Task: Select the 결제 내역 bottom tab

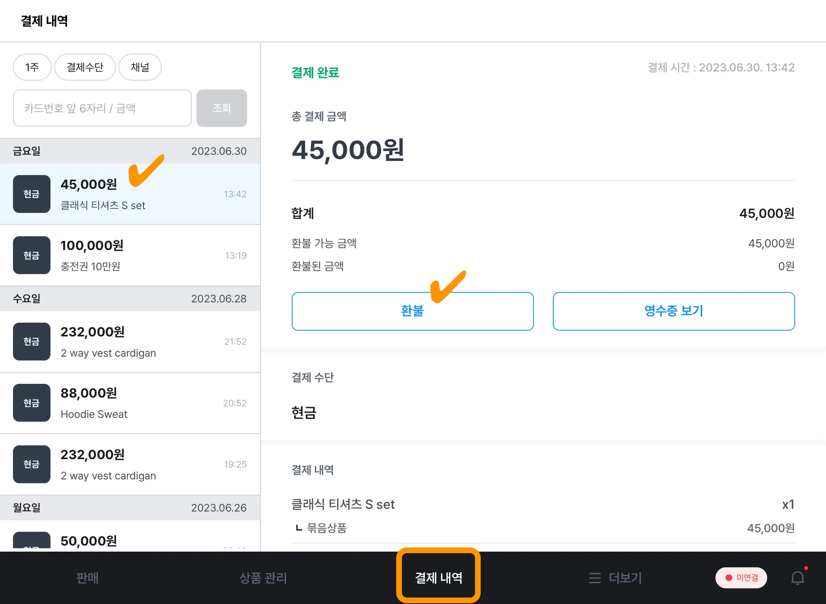Action: pyautogui.click(x=438, y=578)
